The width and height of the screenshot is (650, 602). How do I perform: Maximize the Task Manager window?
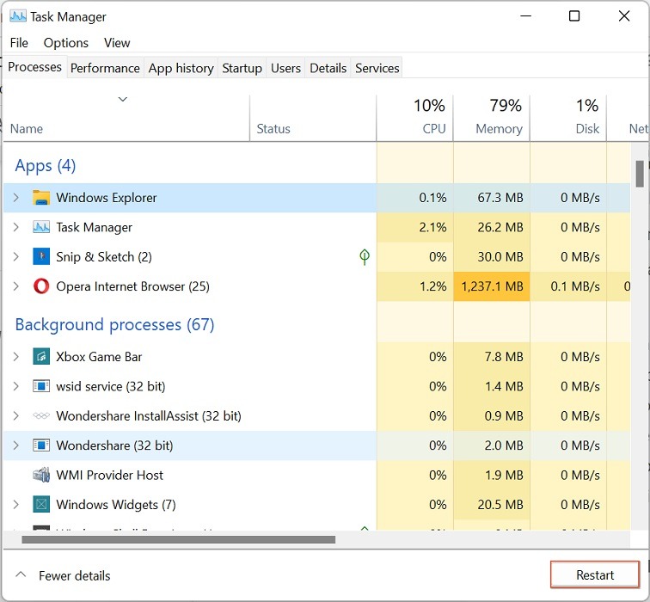pyautogui.click(x=574, y=16)
